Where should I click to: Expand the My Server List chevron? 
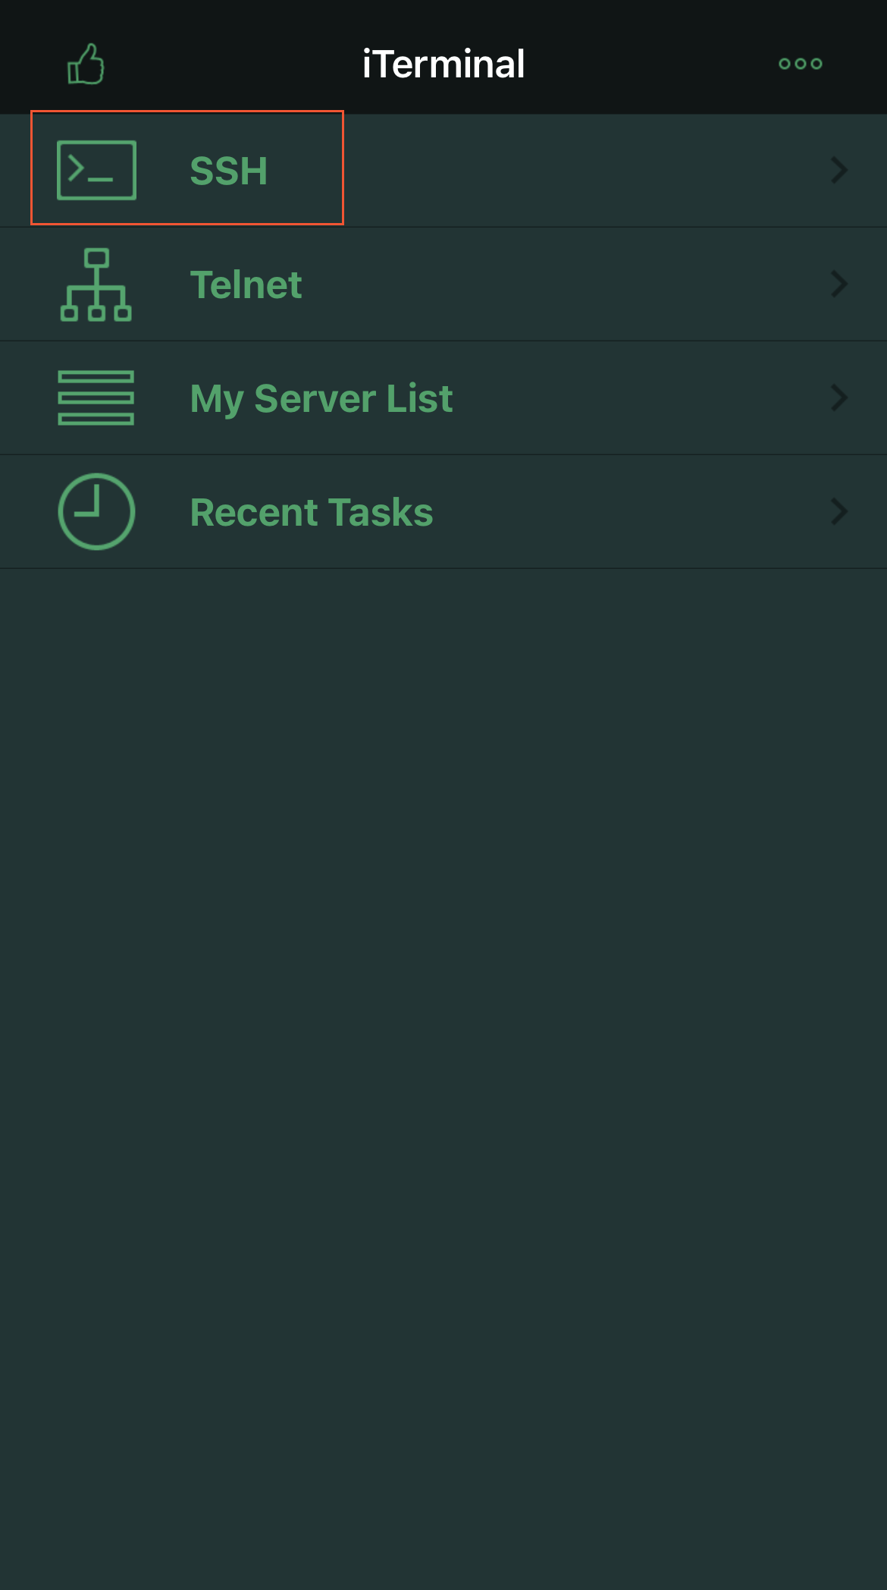839,397
